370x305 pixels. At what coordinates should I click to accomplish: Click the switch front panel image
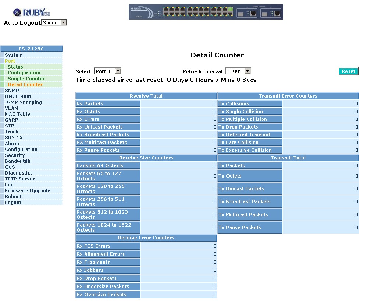206,11
